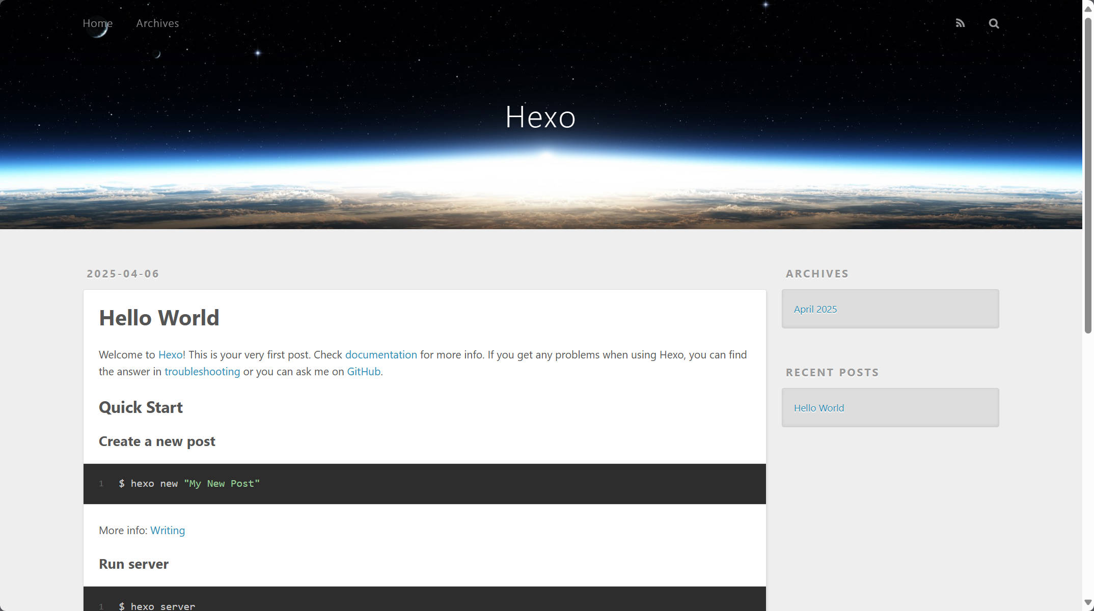The height and width of the screenshot is (611, 1094).
Task: Go to the Home nav item
Action: 98,23
